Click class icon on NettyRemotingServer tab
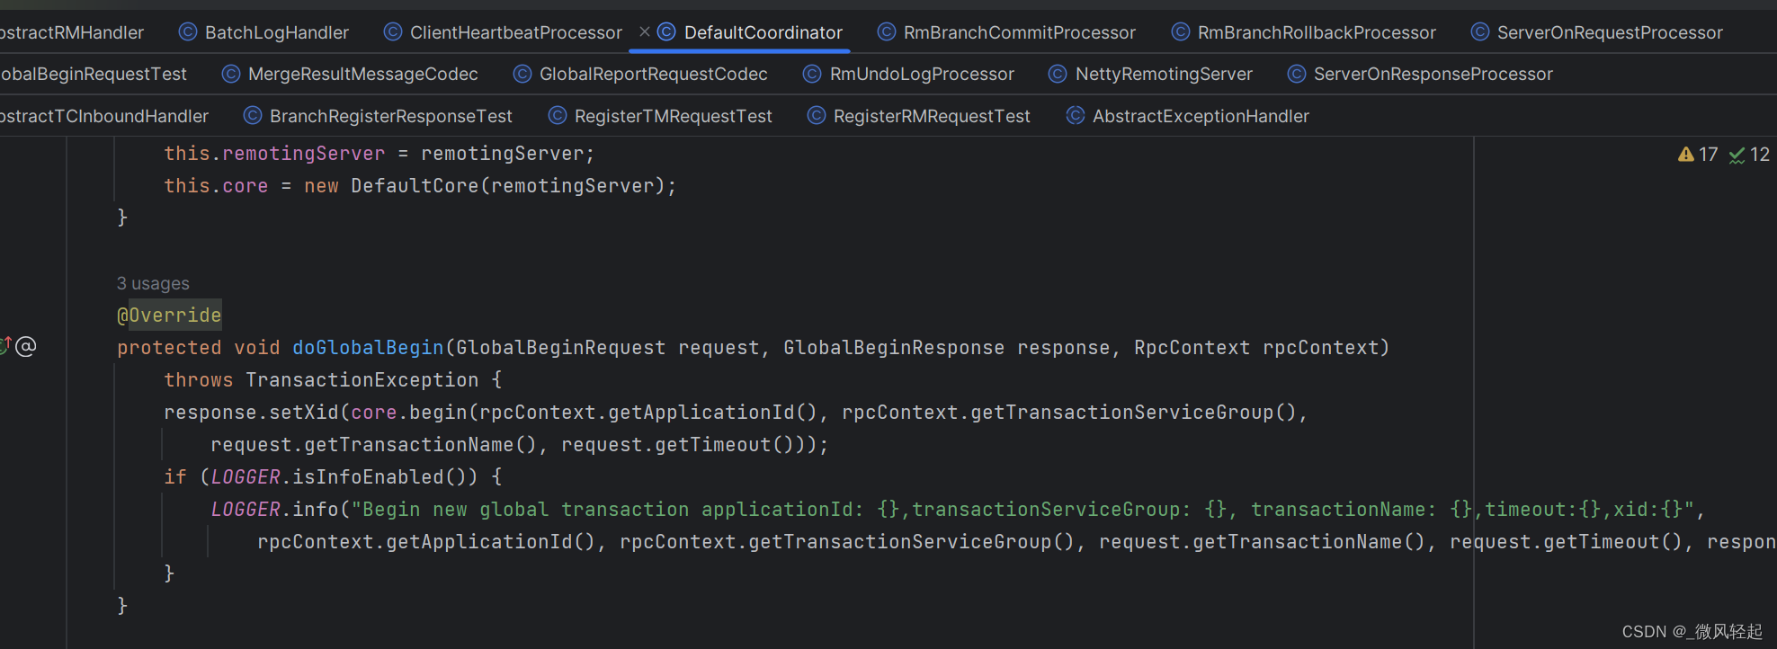The height and width of the screenshot is (649, 1777). point(1058,74)
